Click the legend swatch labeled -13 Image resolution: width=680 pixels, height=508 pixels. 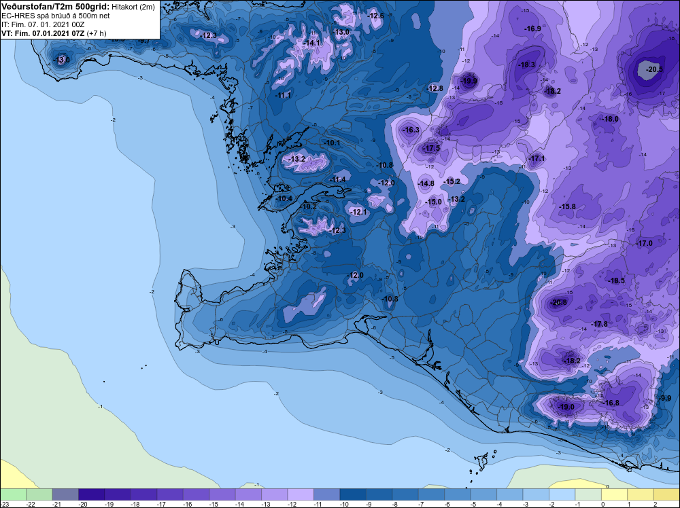(x=275, y=494)
